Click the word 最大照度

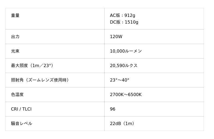point(20,66)
